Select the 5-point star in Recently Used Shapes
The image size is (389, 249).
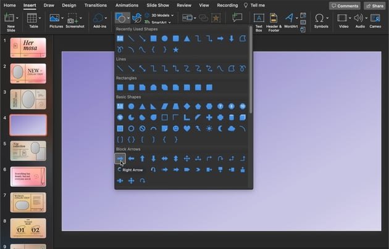[175, 49]
